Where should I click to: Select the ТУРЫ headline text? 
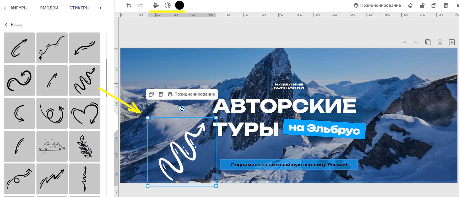(246, 129)
